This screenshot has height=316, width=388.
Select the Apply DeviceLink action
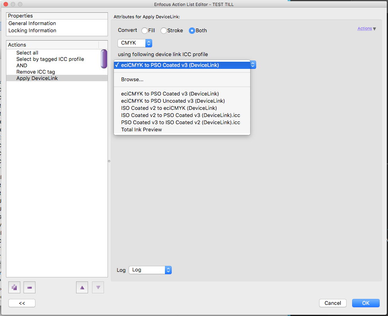click(x=57, y=78)
